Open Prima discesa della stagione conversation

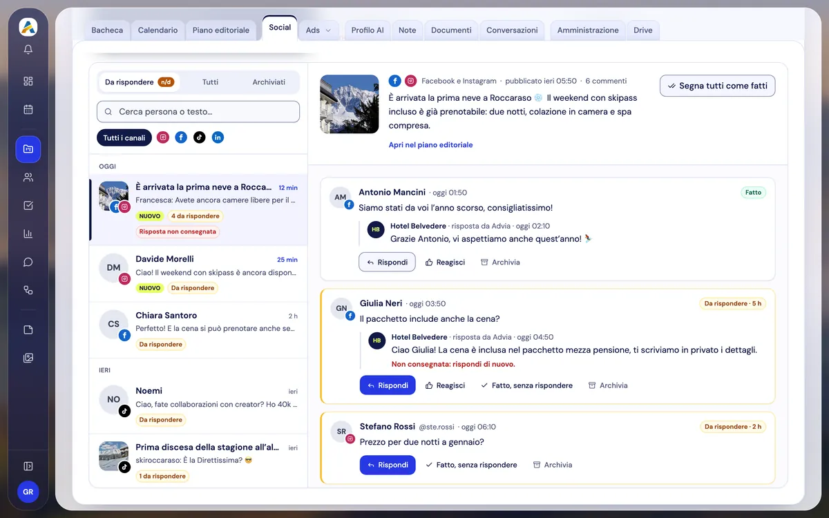[x=199, y=461]
